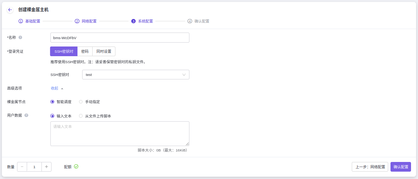The width and height of the screenshot is (418, 179).
Task: Select 输入文本 radio option
Action: 52,116
